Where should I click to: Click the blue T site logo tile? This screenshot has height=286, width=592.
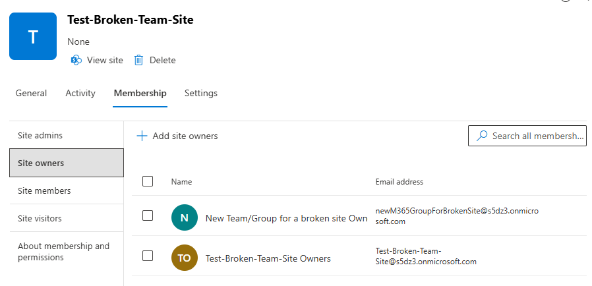(33, 36)
